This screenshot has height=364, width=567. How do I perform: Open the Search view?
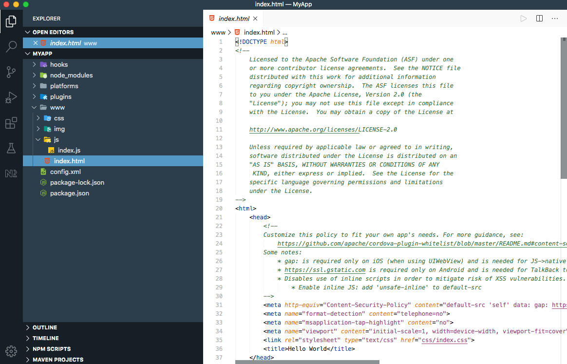tap(11, 47)
